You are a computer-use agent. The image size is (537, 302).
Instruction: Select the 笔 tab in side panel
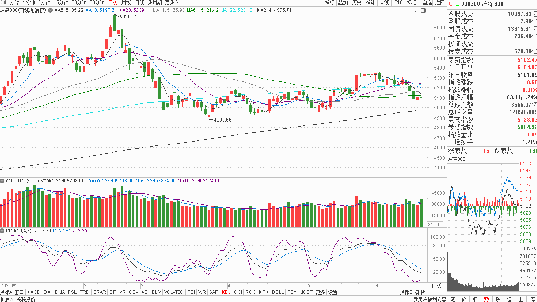[453, 299]
